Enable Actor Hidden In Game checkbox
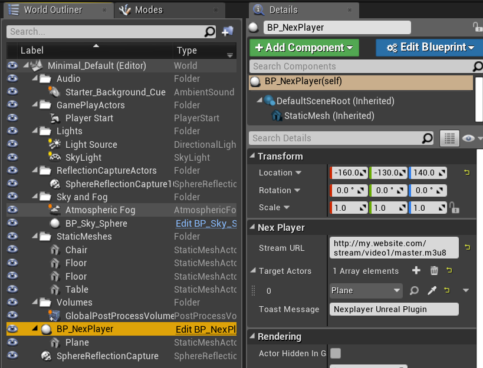 pyautogui.click(x=336, y=353)
